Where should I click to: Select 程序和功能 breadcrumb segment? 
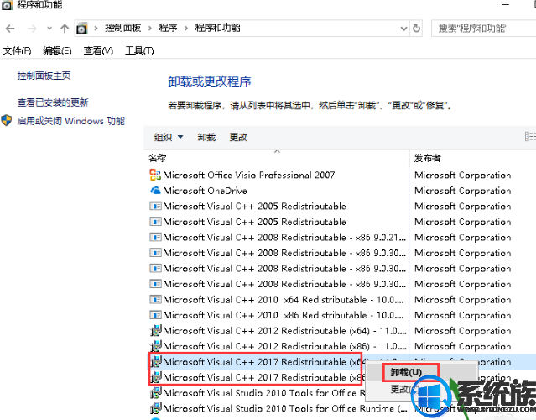point(218,28)
